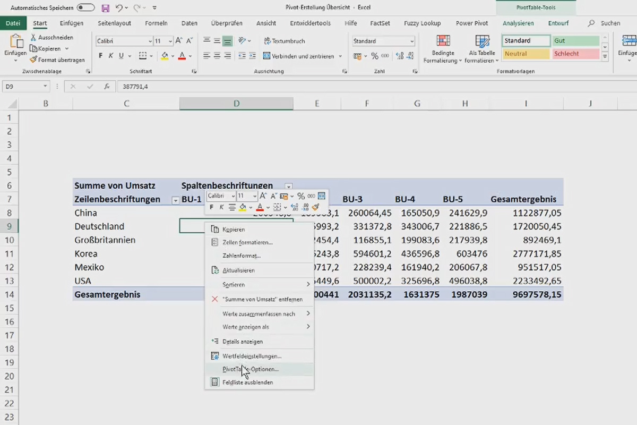This screenshot has width=637, height=425.
Task: Click Als Tabelle formatieren icon
Action: coord(482,42)
